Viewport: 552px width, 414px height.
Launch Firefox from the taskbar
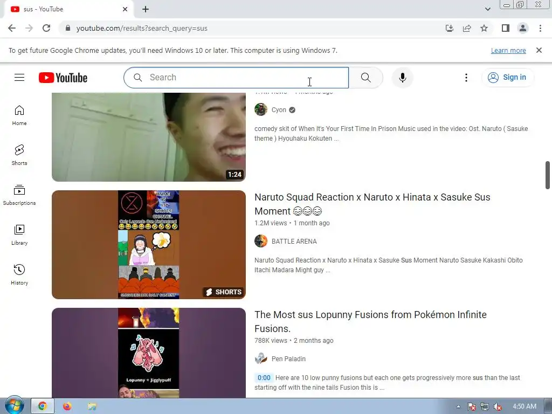point(67,406)
